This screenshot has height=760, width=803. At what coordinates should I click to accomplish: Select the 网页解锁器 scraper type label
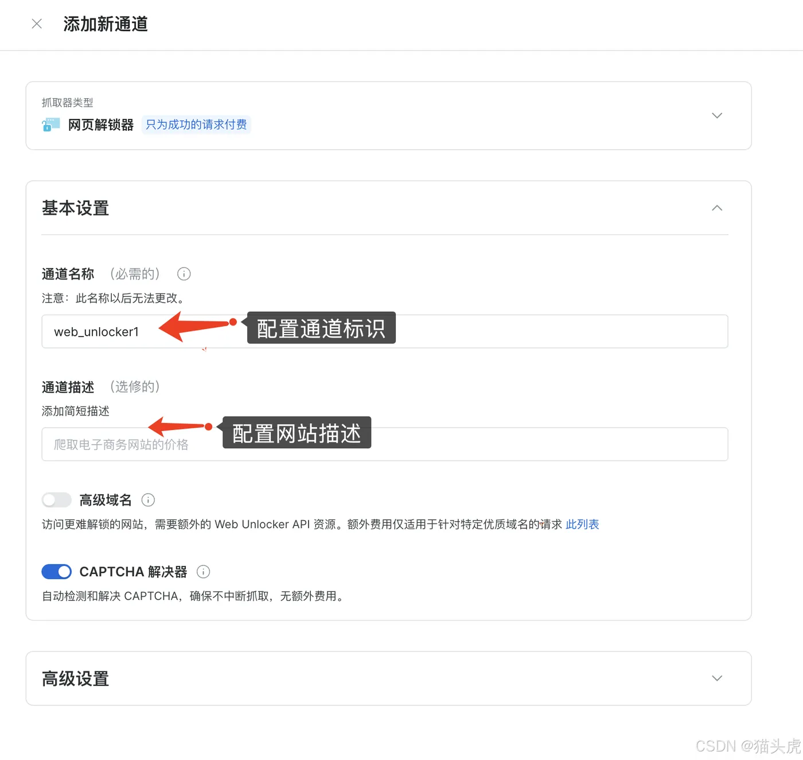[101, 125]
